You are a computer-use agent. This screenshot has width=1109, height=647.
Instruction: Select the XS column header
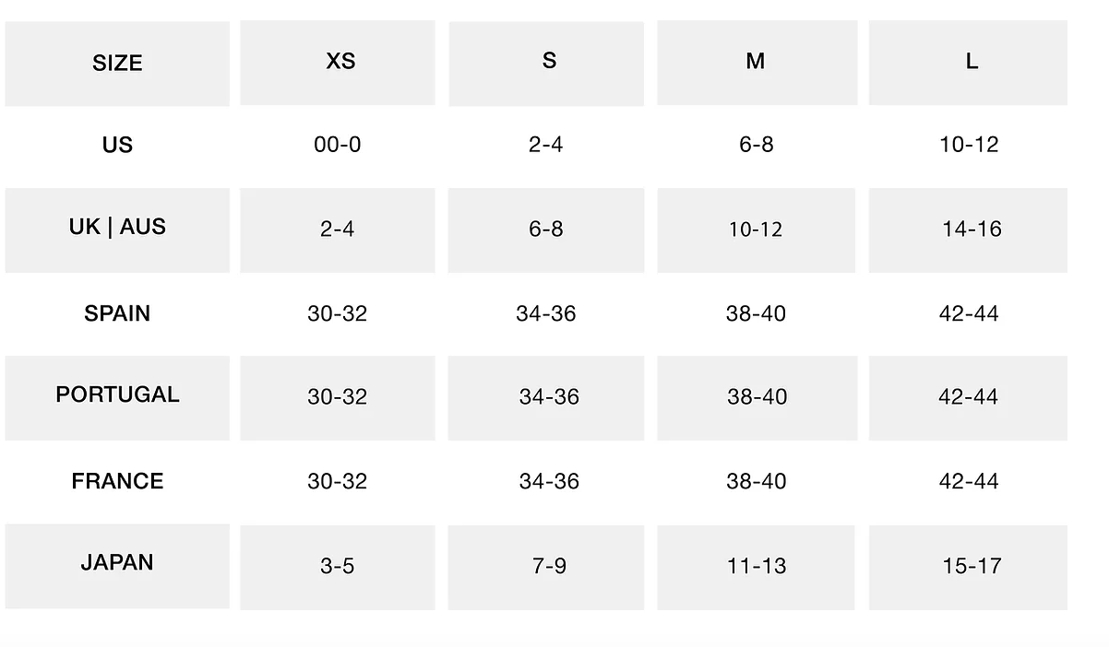pyautogui.click(x=338, y=63)
